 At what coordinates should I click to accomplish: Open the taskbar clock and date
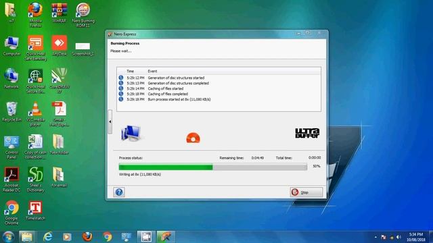pyautogui.click(x=416, y=237)
